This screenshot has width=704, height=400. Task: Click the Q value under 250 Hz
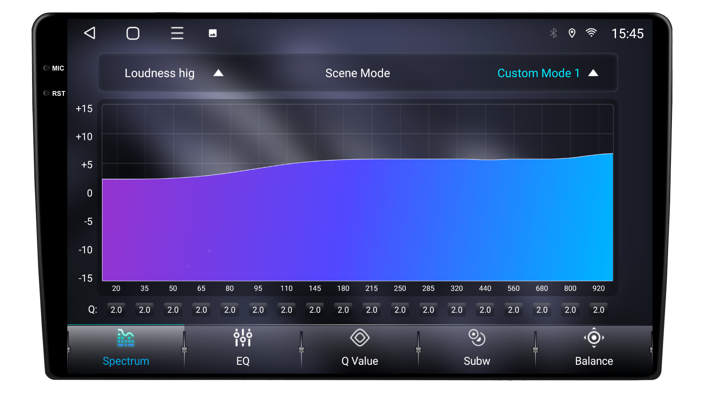[400, 310]
